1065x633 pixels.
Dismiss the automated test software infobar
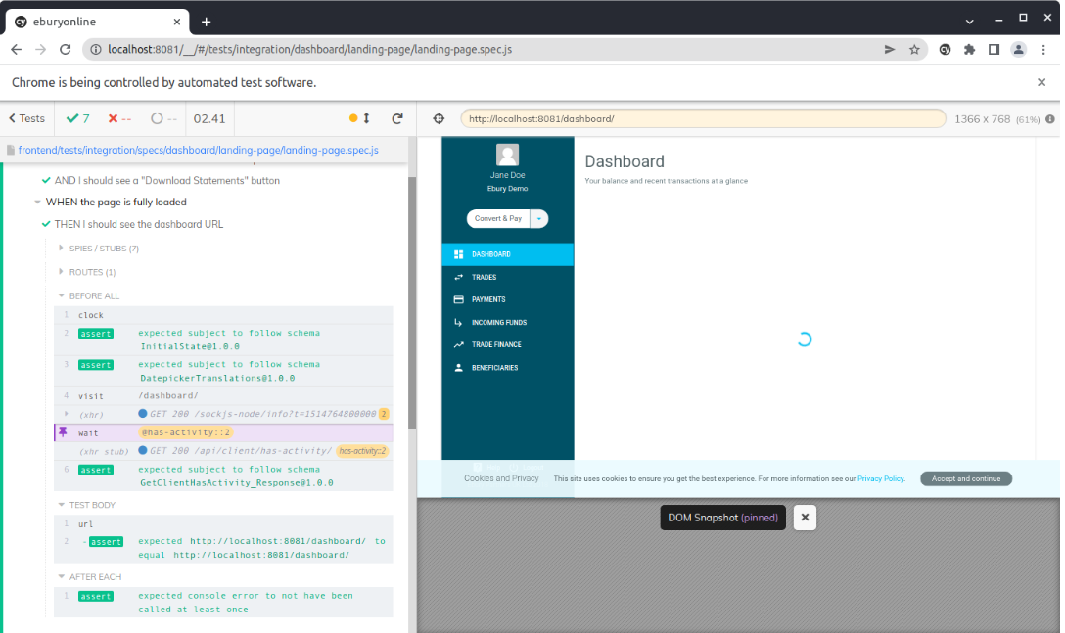point(1042,82)
